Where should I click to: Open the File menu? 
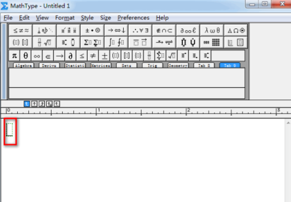click(x=8, y=18)
